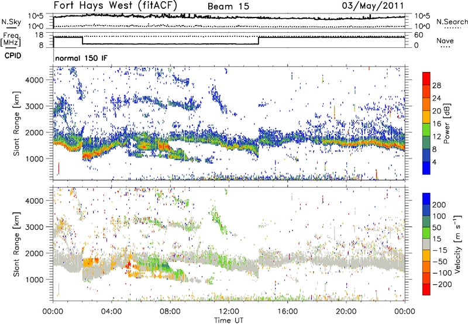Click the power panel 'Slant Range [km]' label
468x324 pixels.
point(16,123)
